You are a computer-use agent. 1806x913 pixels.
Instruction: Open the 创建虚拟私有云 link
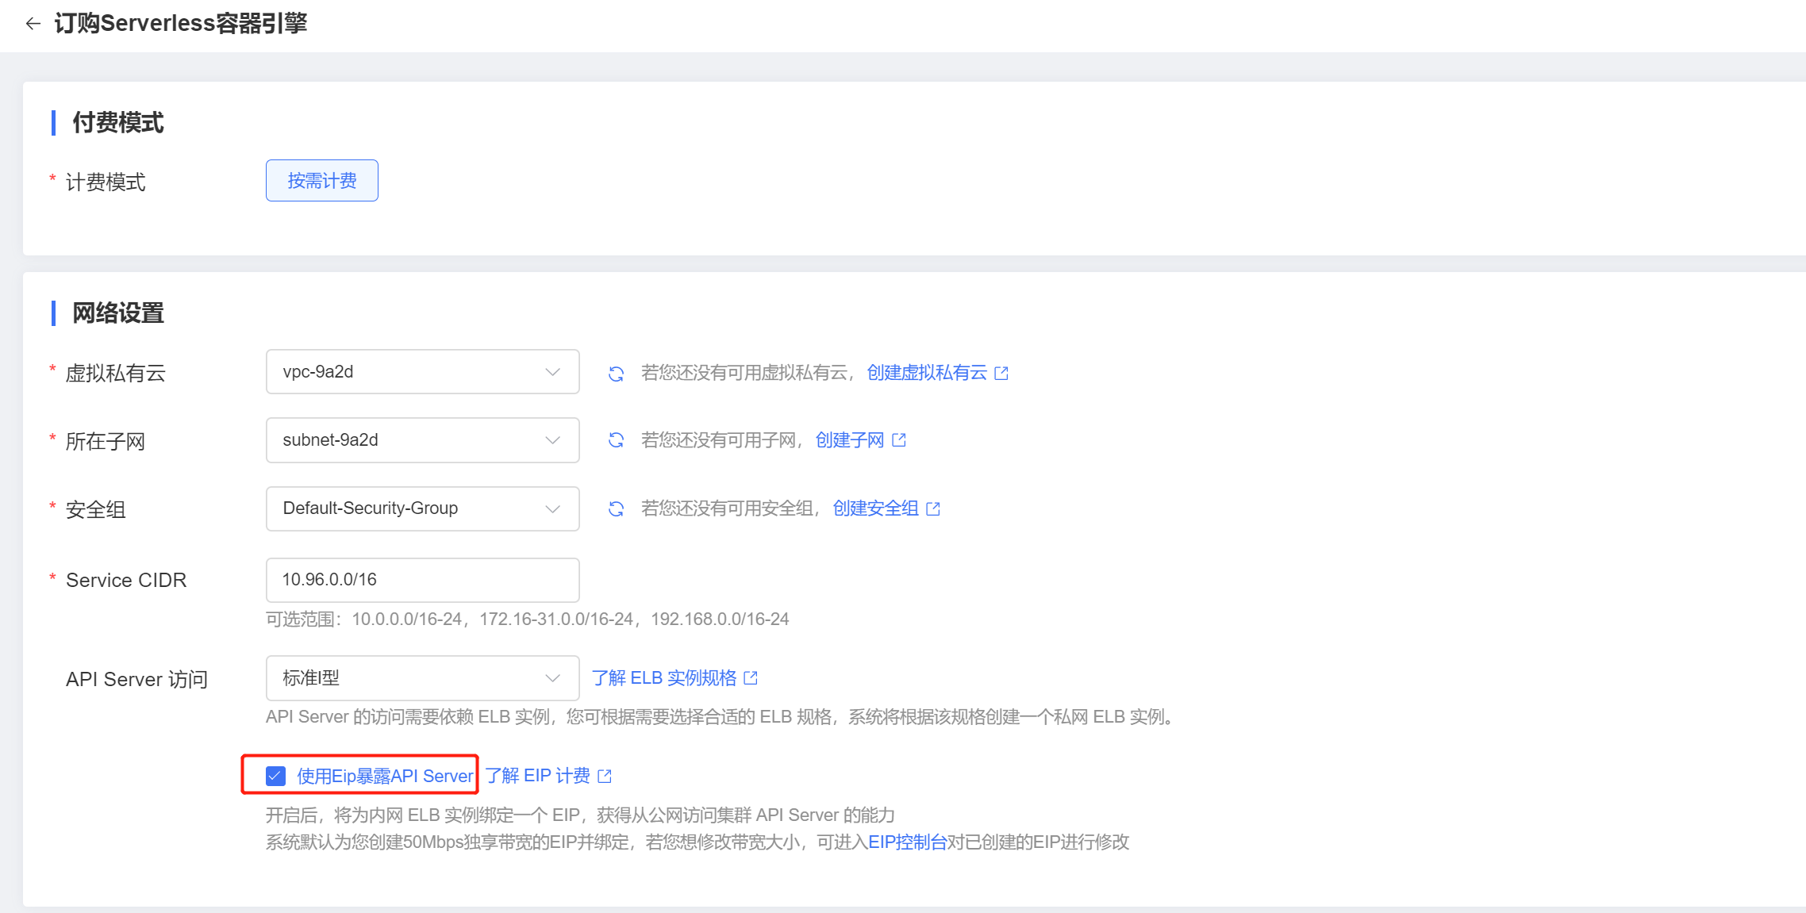927,373
